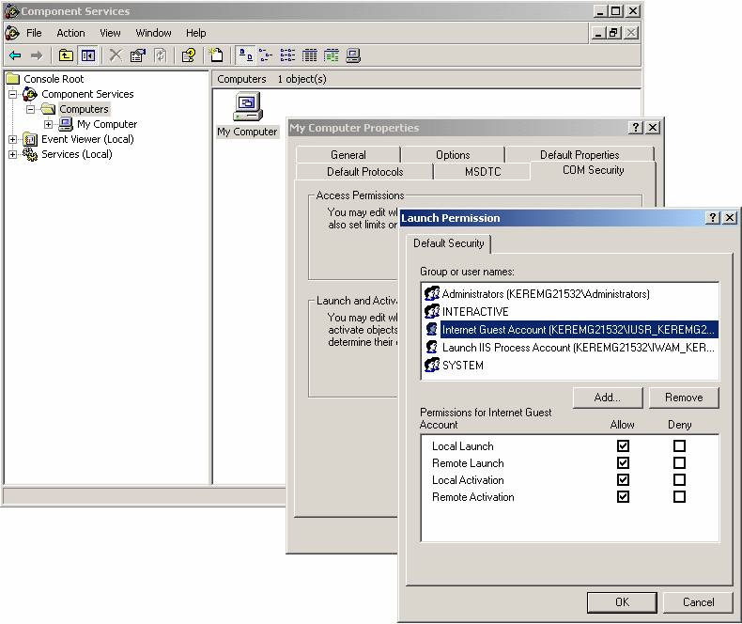The height and width of the screenshot is (624, 742).
Task: Check Deny for Remote Activation
Action: click(x=679, y=497)
